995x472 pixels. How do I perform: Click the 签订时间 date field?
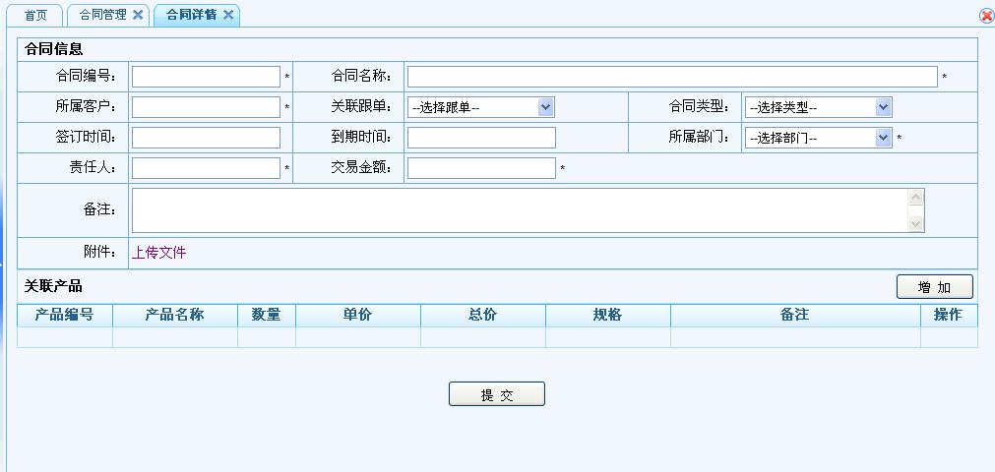(206, 138)
